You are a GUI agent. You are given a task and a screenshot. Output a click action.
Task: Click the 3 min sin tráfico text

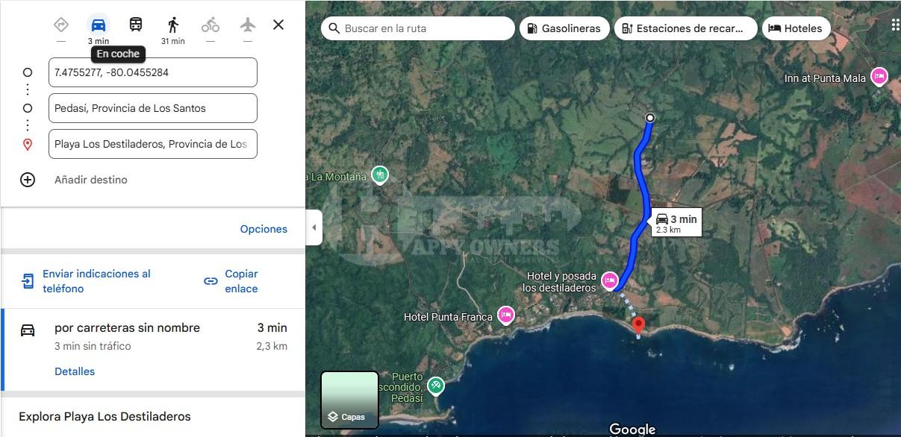click(x=93, y=346)
